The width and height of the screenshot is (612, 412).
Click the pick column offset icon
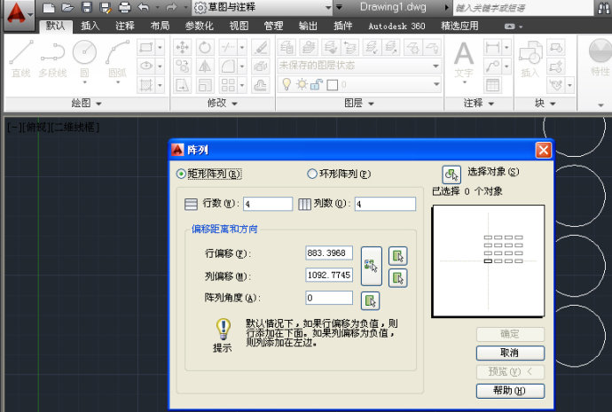[x=398, y=278]
